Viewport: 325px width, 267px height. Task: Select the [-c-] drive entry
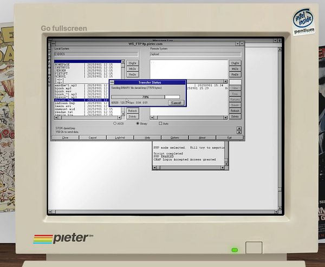coord(59,80)
